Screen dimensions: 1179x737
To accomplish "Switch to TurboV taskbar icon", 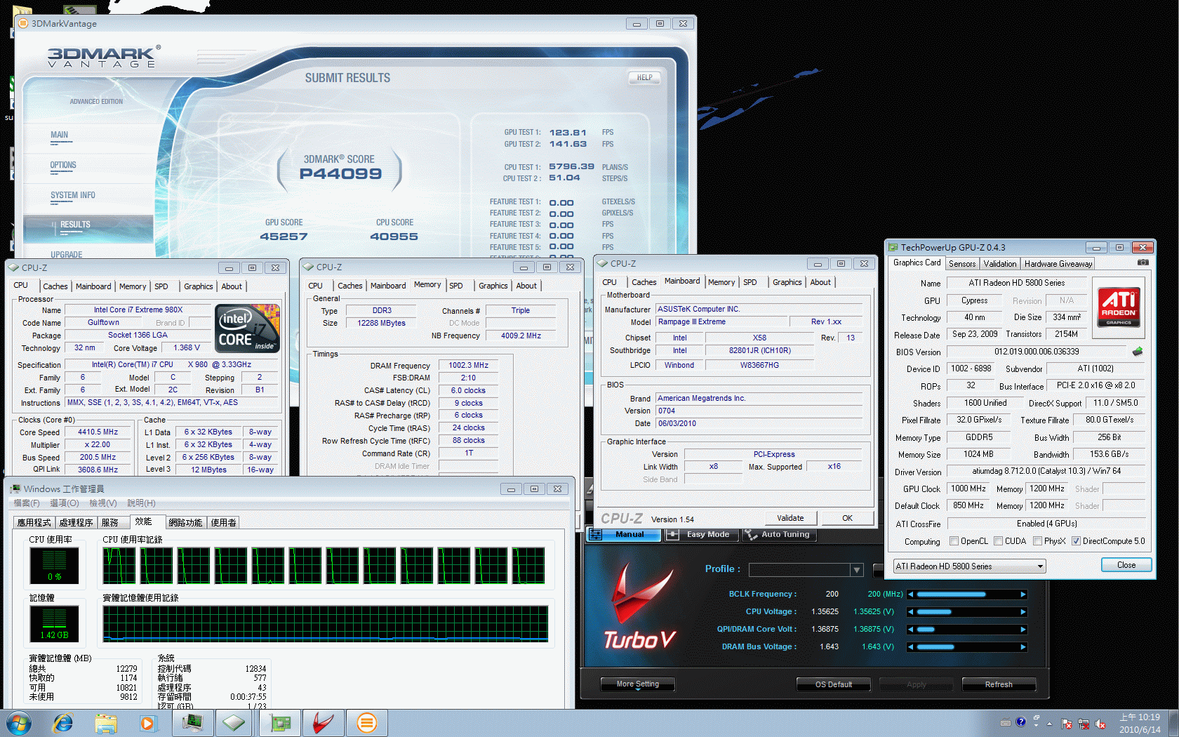I will coord(324,723).
